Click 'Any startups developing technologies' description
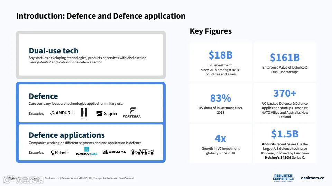The width and height of the screenshot is (332, 186). (x=87, y=60)
